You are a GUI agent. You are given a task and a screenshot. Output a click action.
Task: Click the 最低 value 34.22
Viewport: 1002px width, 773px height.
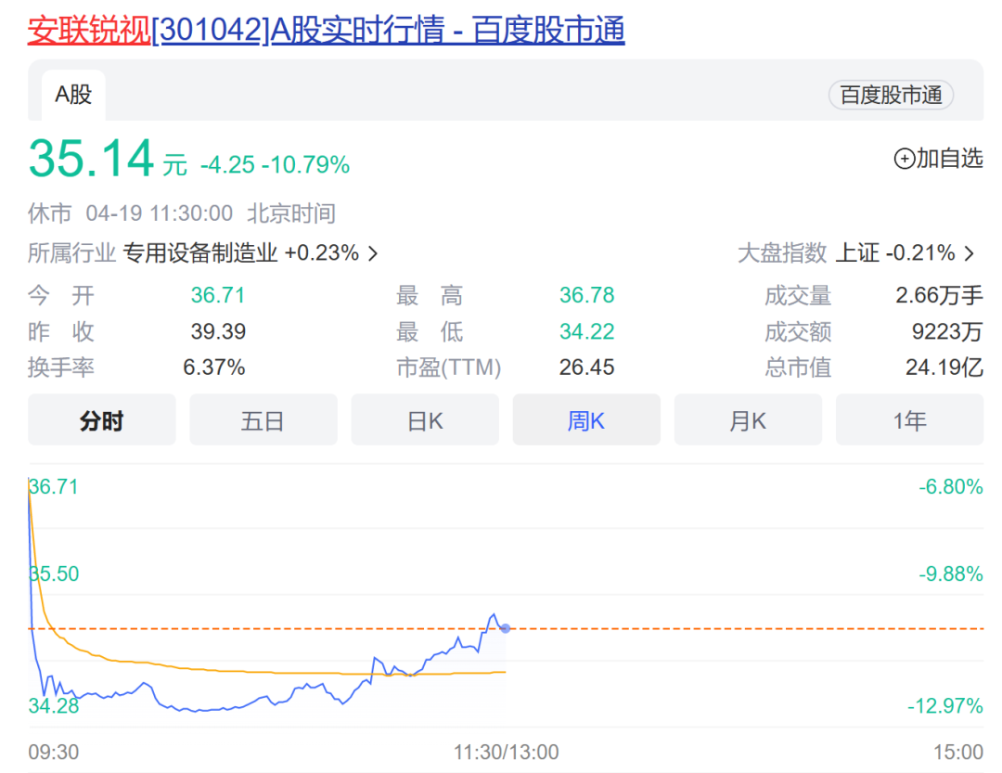pyautogui.click(x=586, y=331)
